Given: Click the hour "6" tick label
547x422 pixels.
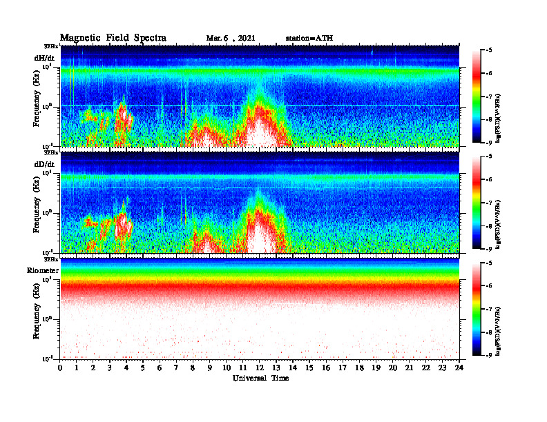Looking at the screenshot, I should click(160, 368).
